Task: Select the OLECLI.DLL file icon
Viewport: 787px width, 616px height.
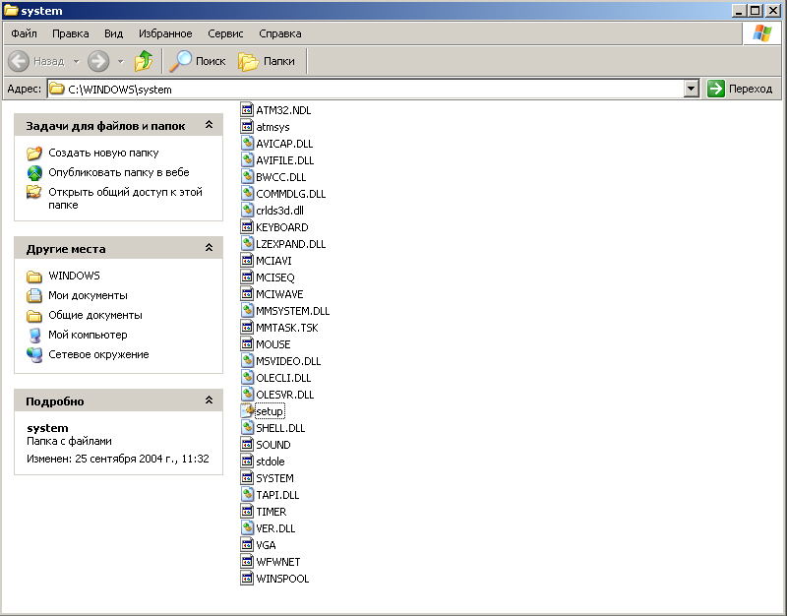Action: (247, 378)
